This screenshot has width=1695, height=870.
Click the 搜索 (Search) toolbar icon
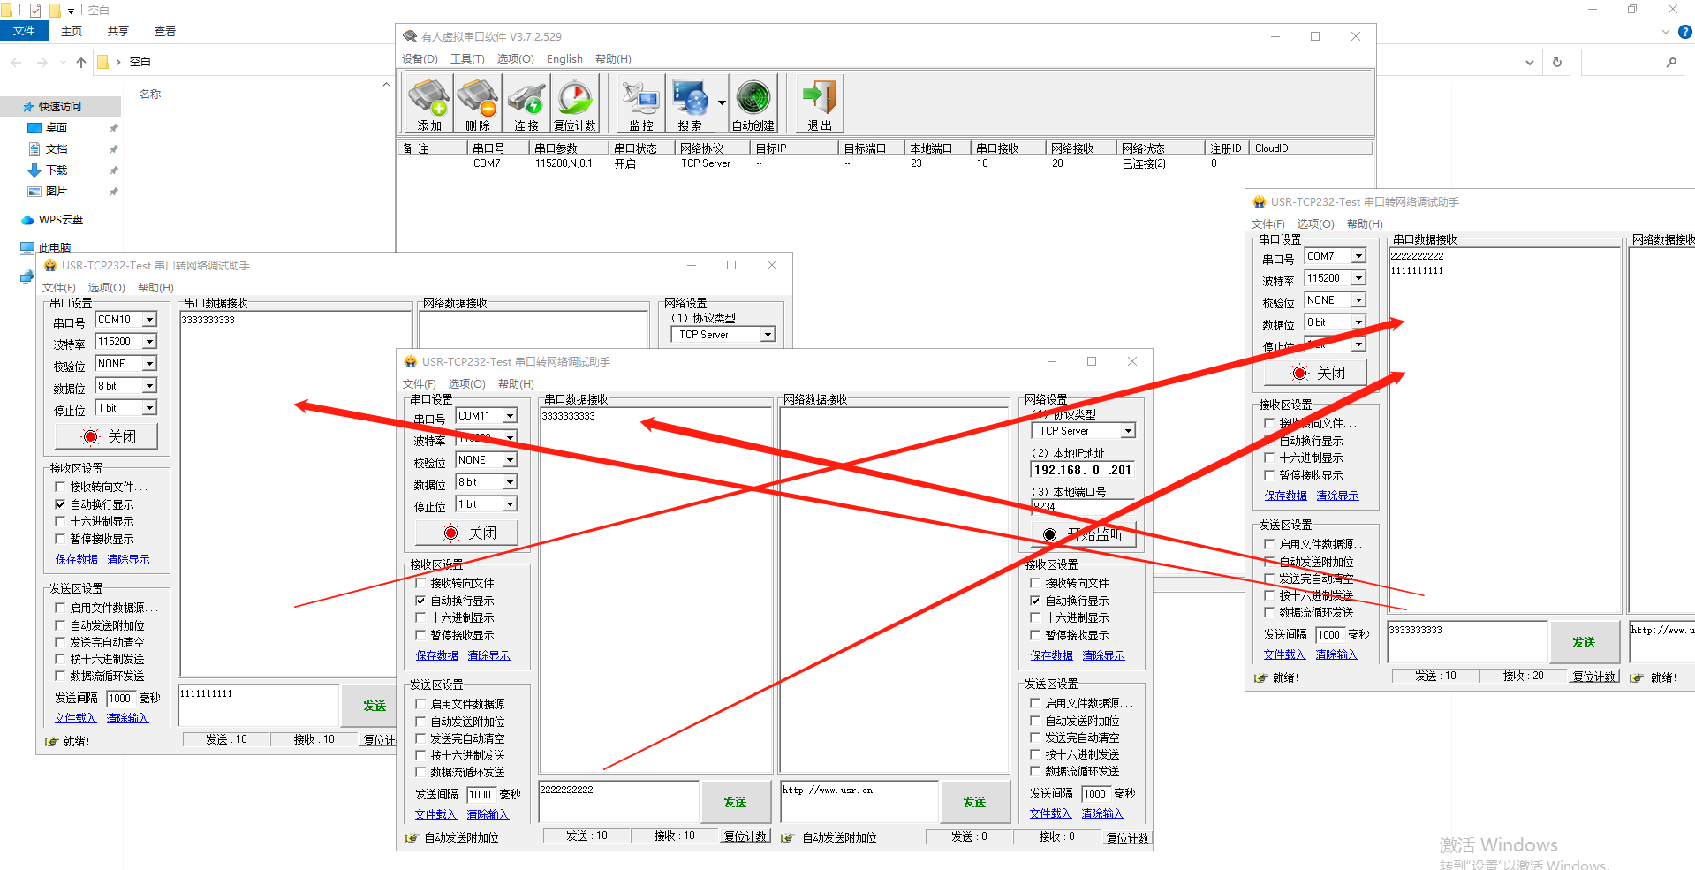click(x=690, y=103)
